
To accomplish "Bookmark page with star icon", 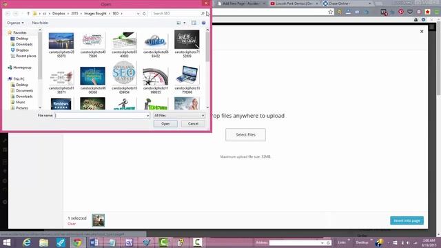I will click(331, 12).
